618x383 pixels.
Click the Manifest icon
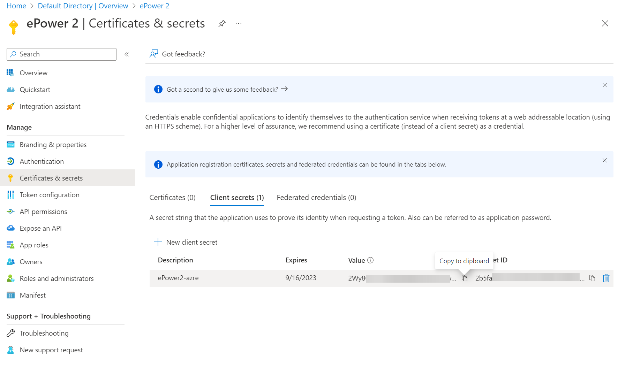pyautogui.click(x=10, y=295)
